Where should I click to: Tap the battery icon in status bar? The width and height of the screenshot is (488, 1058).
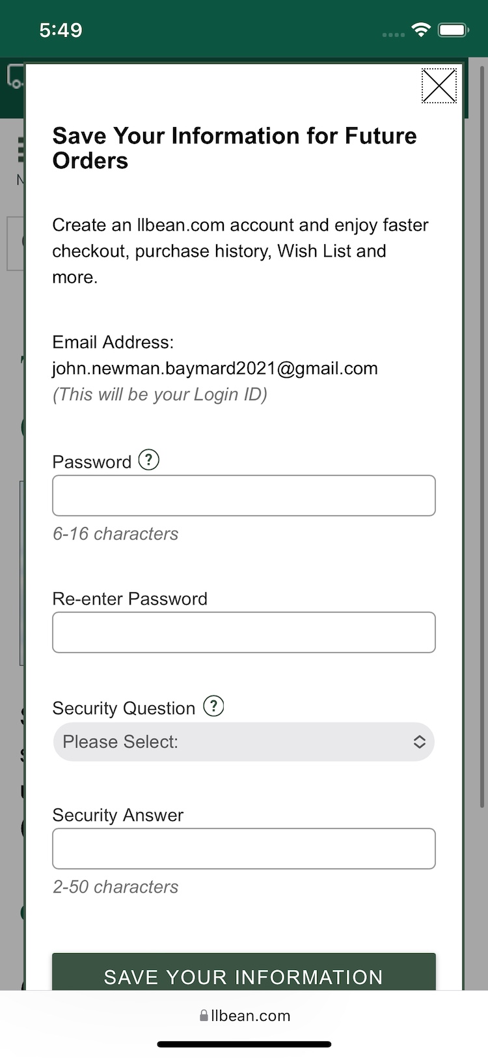(x=453, y=30)
